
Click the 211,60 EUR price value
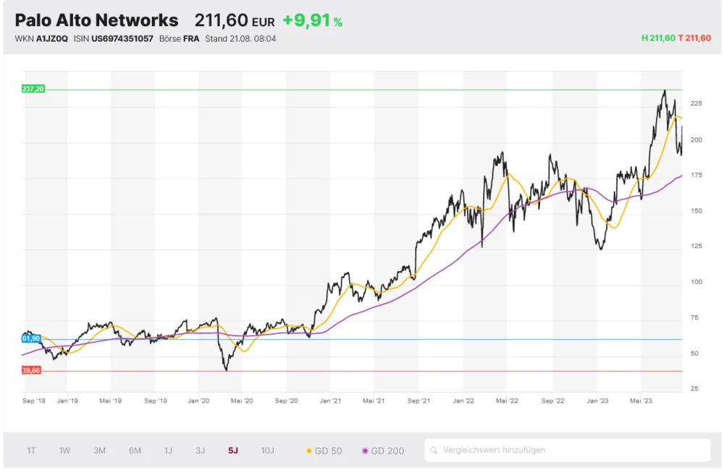pos(234,20)
